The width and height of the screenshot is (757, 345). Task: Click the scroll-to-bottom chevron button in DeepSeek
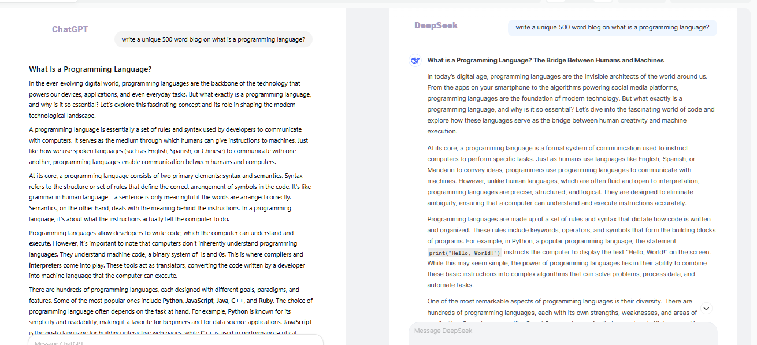click(706, 309)
